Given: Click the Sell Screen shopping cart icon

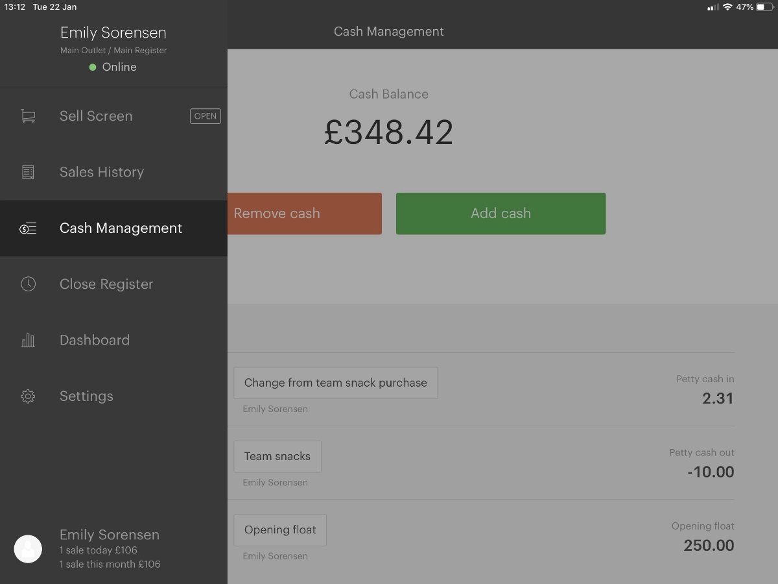Looking at the screenshot, I should click(x=28, y=116).
